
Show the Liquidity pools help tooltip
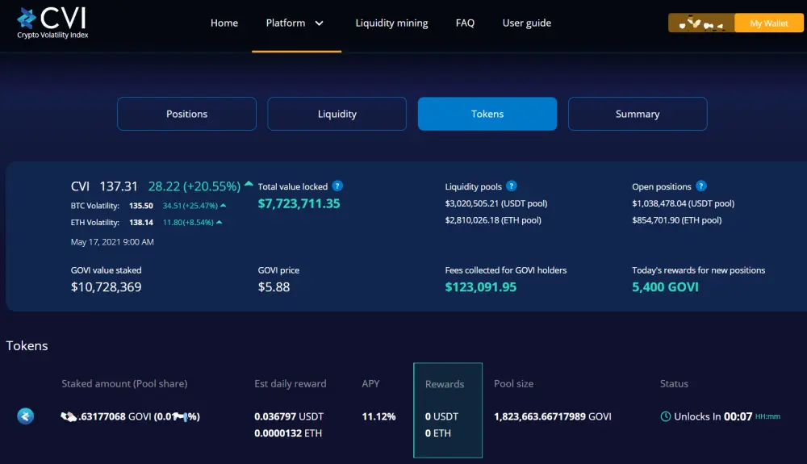[511, 186]
